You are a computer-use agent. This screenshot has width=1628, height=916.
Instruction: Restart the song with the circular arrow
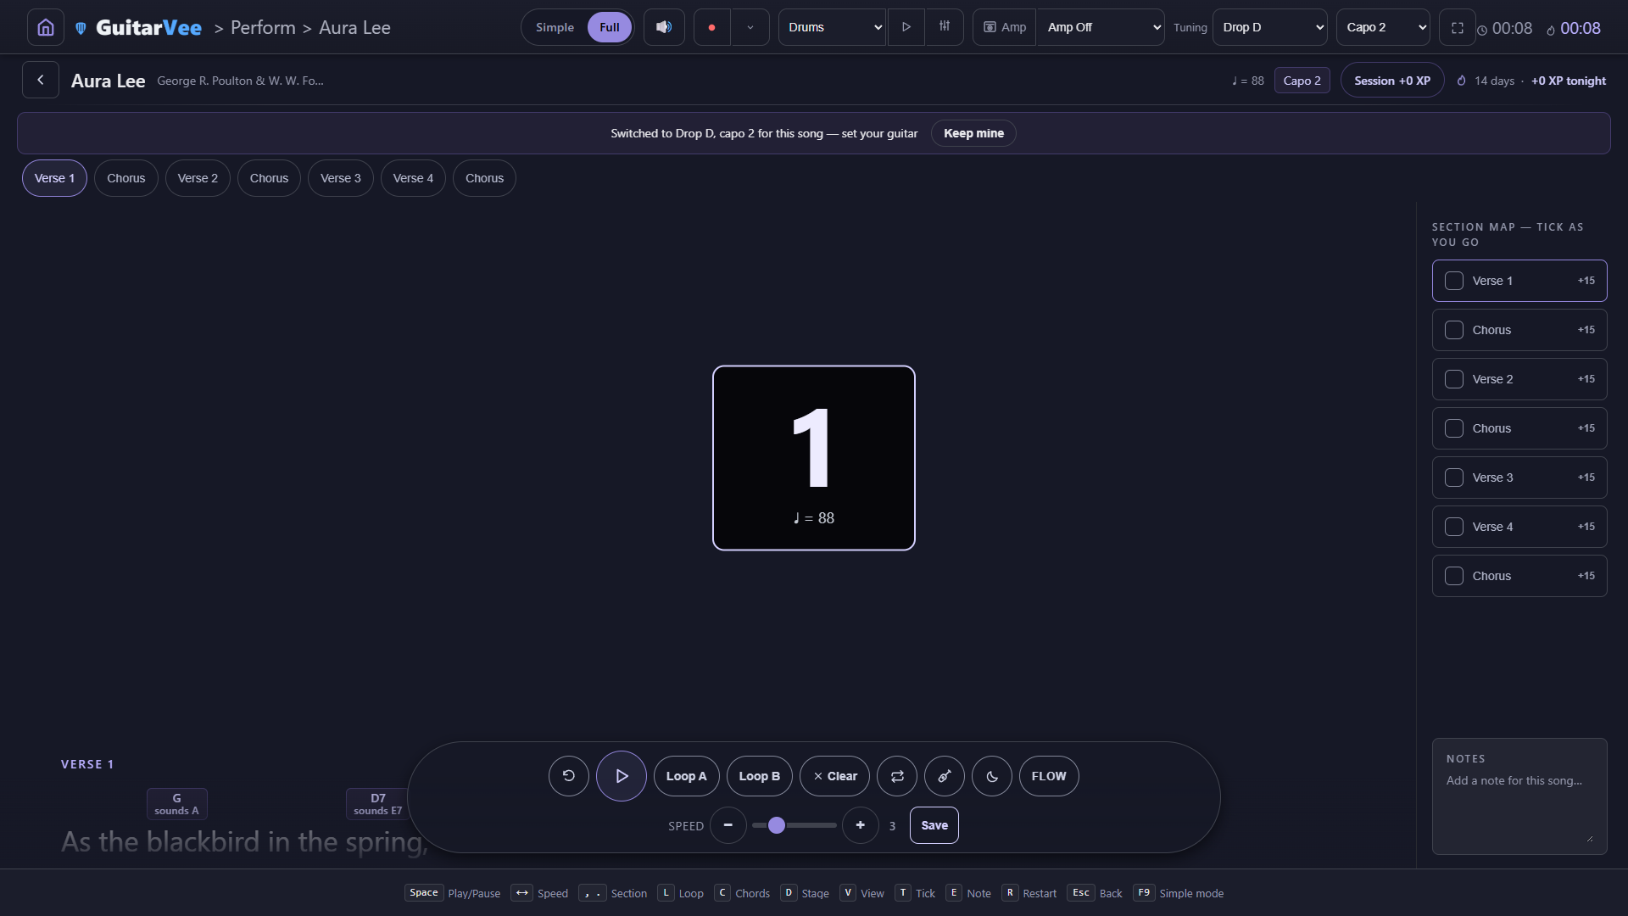pos(569,776)
